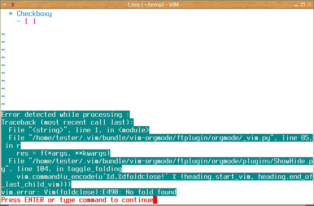Click 'Traceback (most recent call last):' line

67,122
